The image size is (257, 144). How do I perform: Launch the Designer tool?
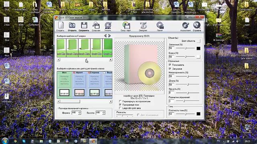pyautogui.click(x=143, y=26)
